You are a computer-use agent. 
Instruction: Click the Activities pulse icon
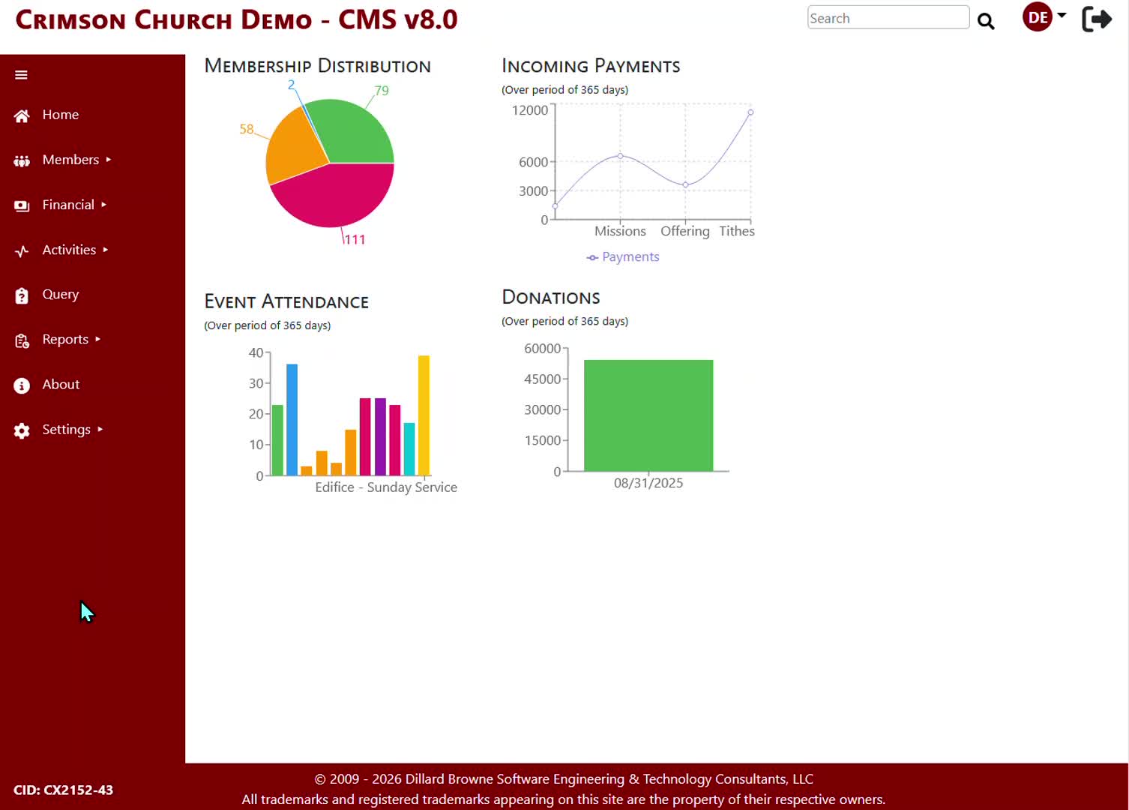coord(22,250)
